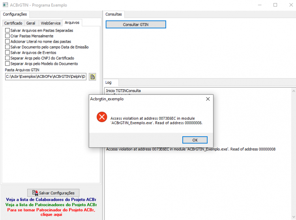Click the 'Pasta Arquivos GTIN' label
The image size is (296, 220).
click(x=22, y=70)
